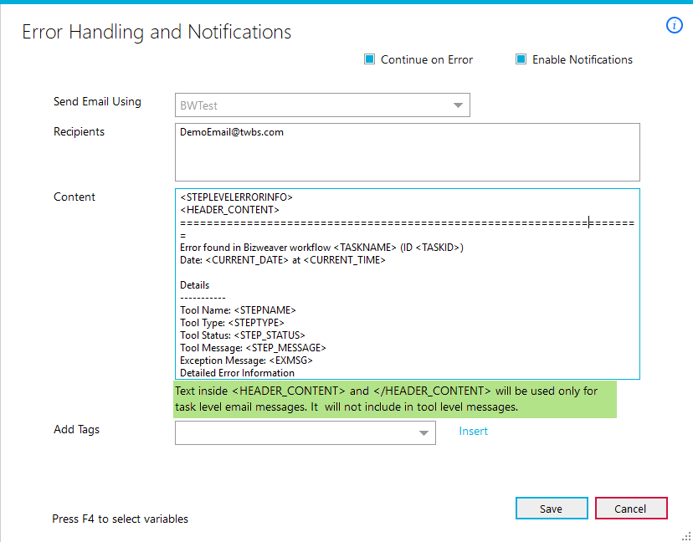The height and width of the screenshot is (542, 693).
Task: Click the Insert link
Action: (x=474, y=431)
